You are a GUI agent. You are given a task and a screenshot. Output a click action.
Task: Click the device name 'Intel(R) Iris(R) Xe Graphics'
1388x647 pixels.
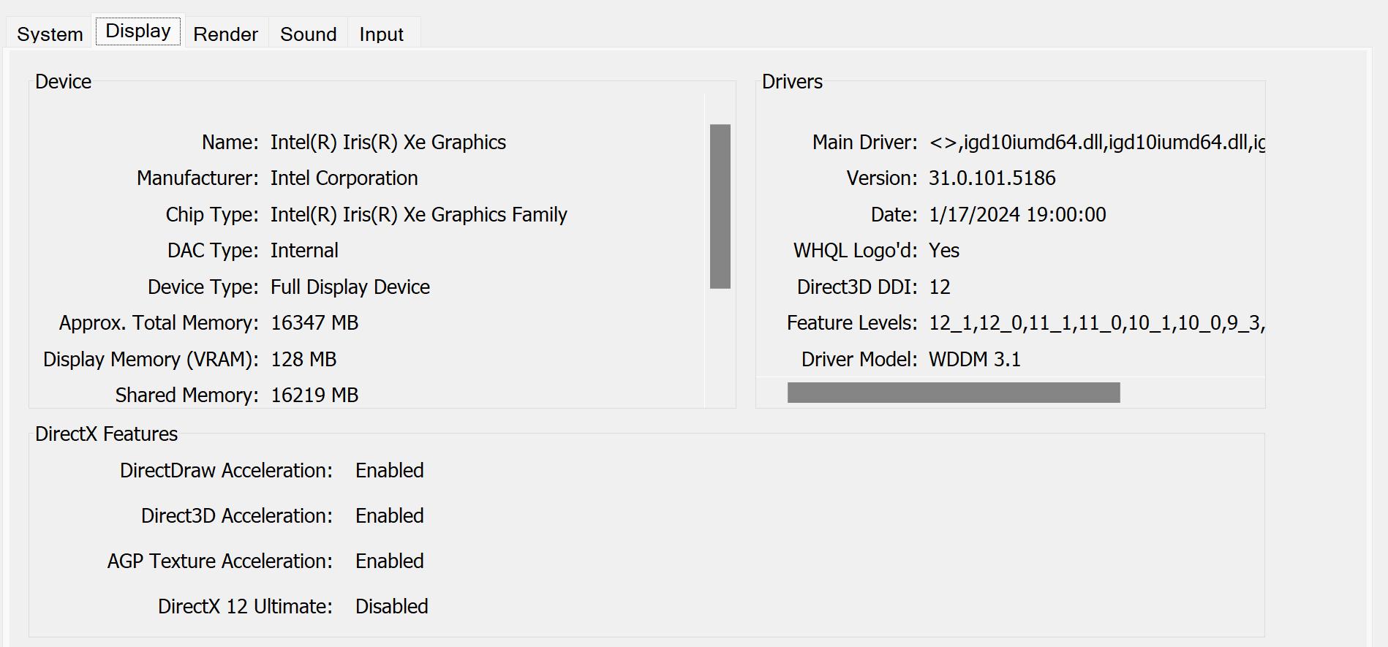(388, 142)
